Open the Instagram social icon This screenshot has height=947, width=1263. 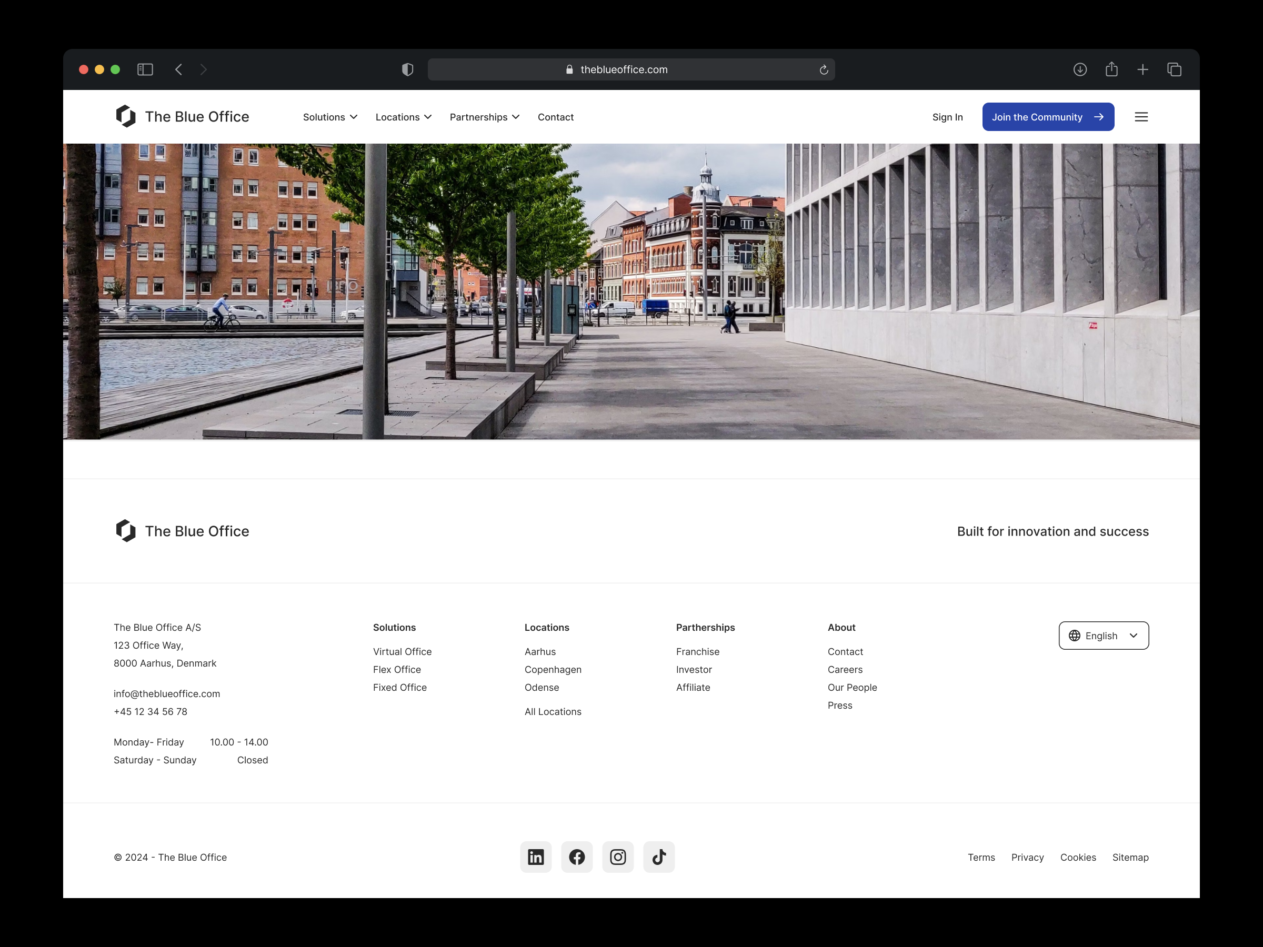618,857
